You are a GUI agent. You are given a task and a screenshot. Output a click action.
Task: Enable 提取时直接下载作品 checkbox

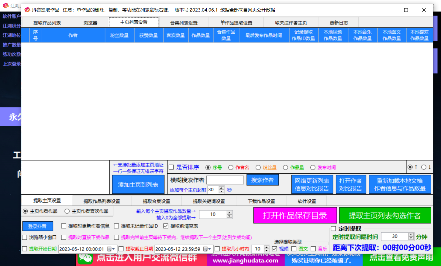(x=64, y=237)
